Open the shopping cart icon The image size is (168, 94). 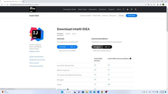click(132, 9)
